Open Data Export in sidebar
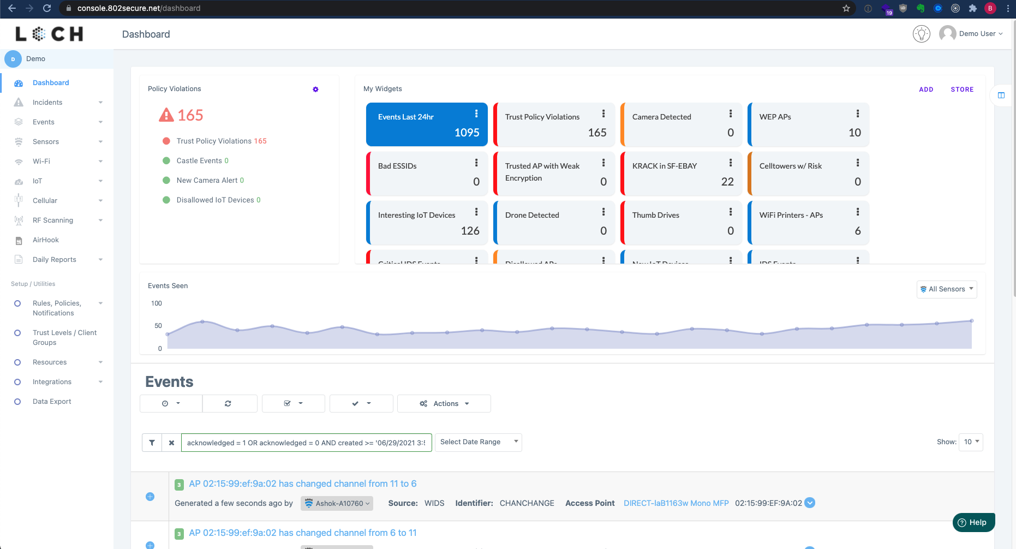This screenshot has height=549, width=1016. 52,402
